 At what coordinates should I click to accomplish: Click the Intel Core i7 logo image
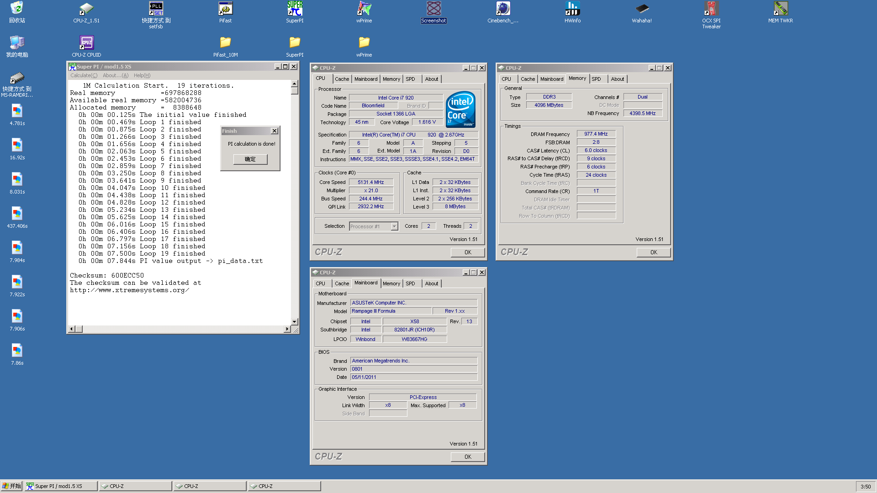[460, 110]
